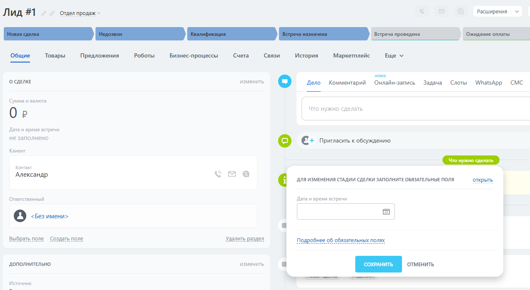Click the Выбрать поле link
Image resolution: width=530 pixels, height=290 pixels.
(26, 239)
